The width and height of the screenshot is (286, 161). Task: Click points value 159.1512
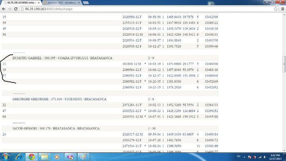tap(189, 116)
